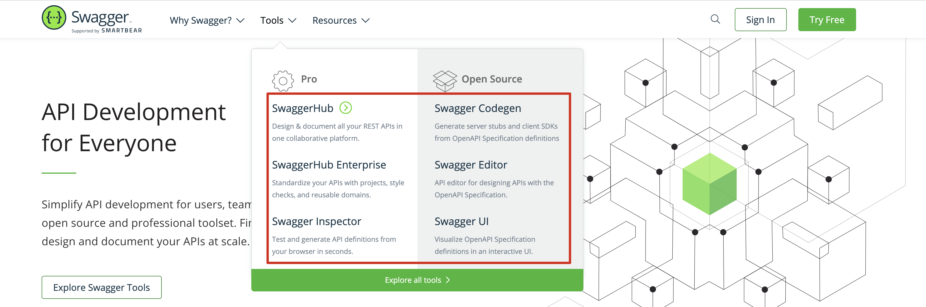Select the Tools menu item
Viewport: 926px width, 307px height.
(272, 20)
